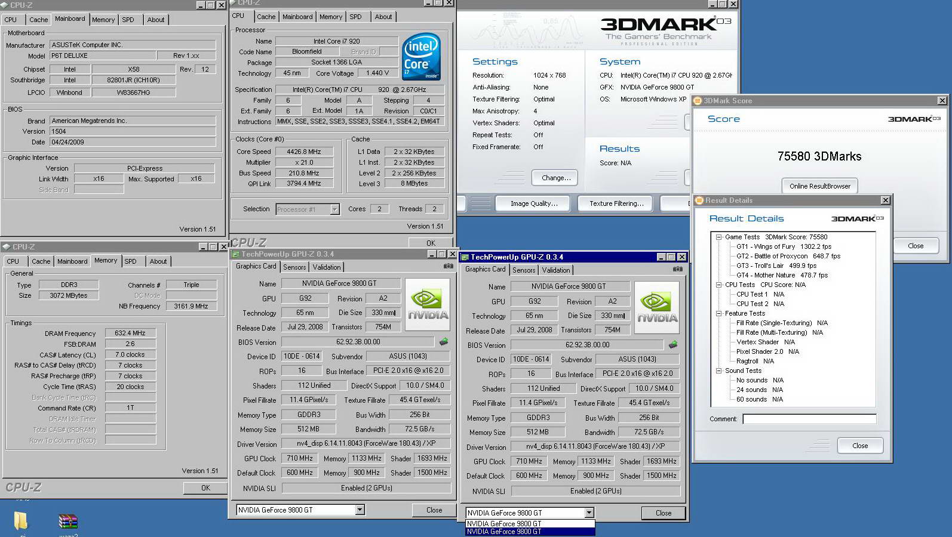Viewport: 952px width, 537px height.
Task: Switch to the Sensors tab in the active GPU-Z window
Action: (524, 270)
